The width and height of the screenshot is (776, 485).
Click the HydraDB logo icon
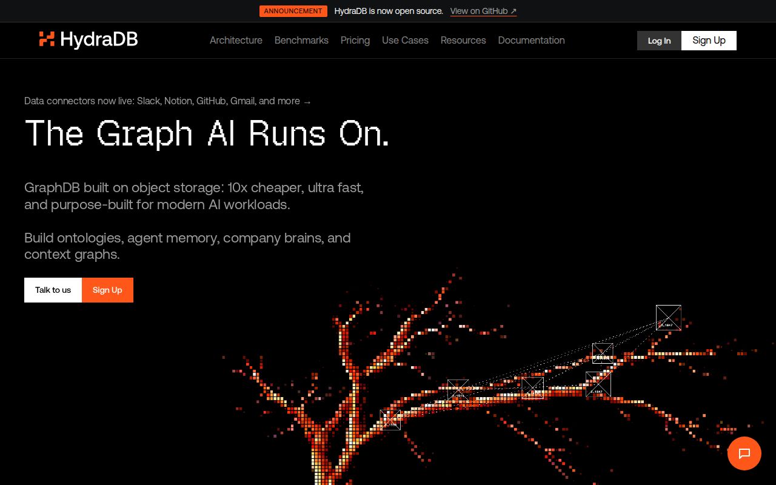(47, 39)
